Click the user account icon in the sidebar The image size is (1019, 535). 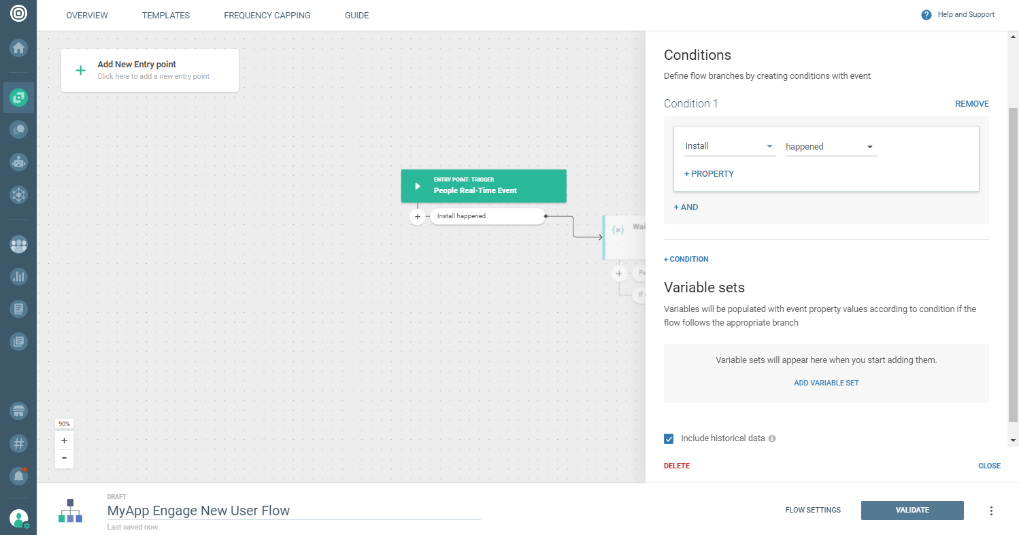[x=18, y=519]
